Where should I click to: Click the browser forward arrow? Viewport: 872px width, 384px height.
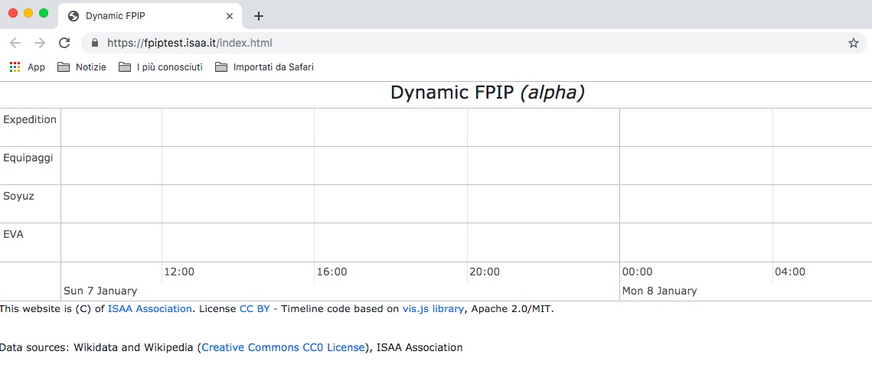[40, 43]
